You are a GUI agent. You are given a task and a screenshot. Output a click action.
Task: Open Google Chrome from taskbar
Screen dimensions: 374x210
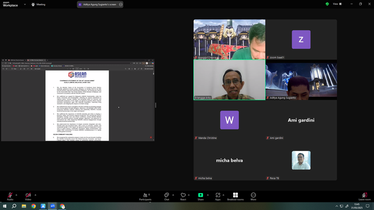click(x=33, y=206)
